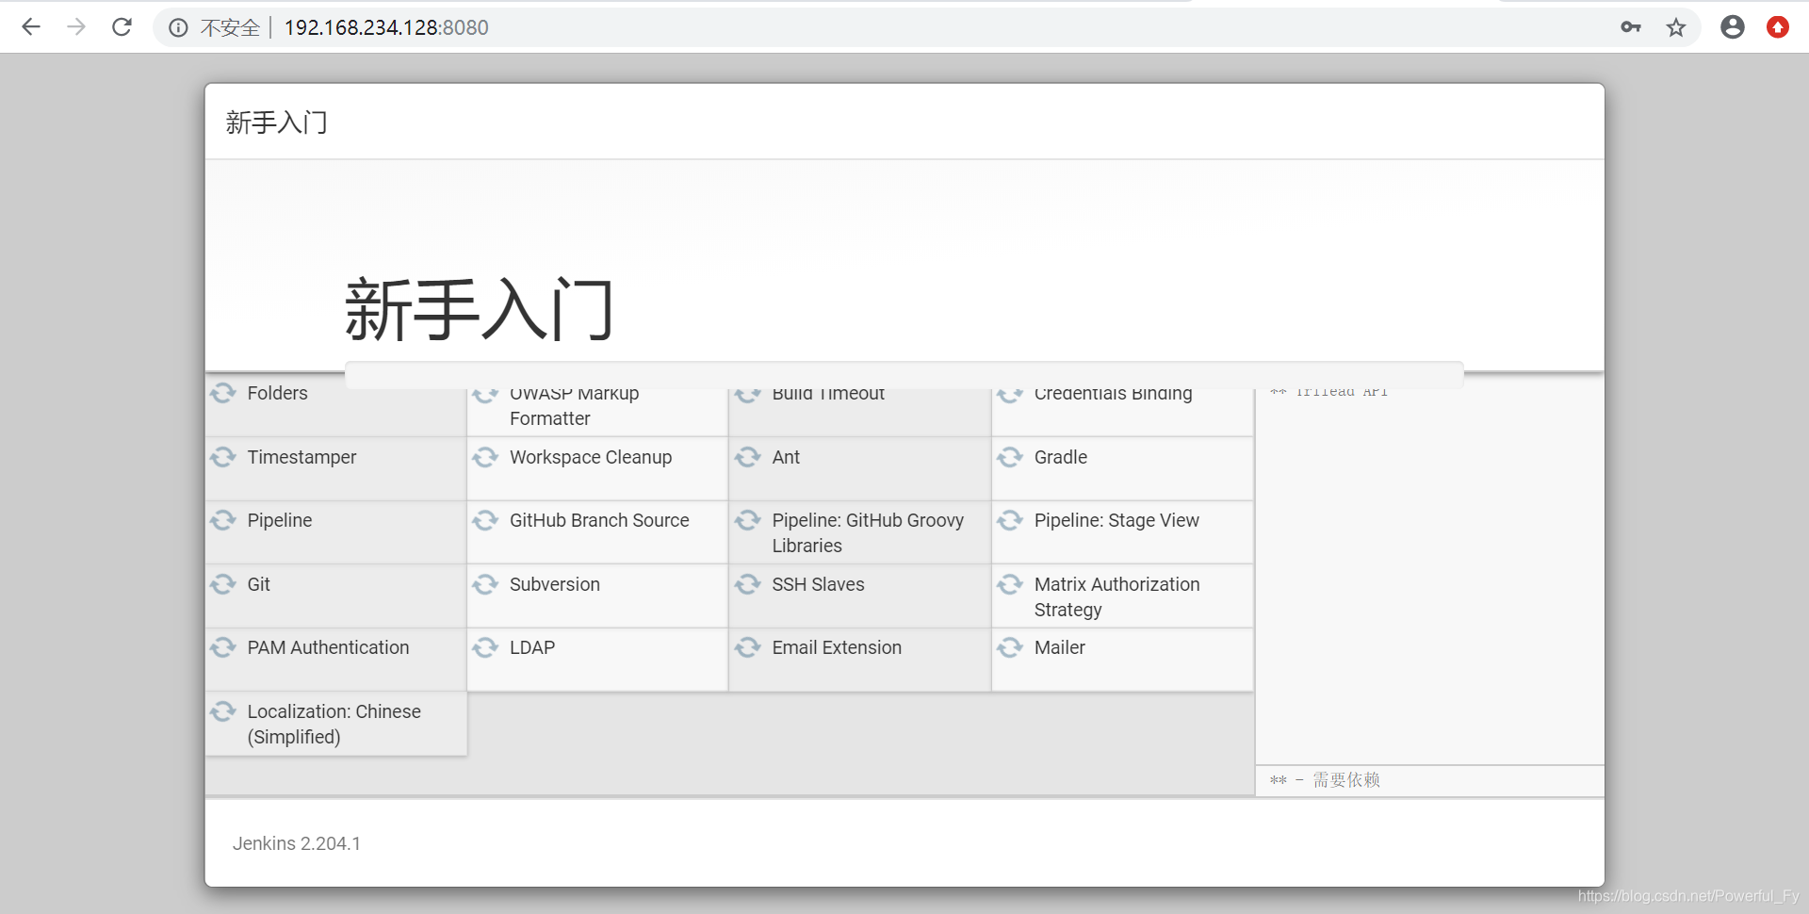The image size is (1809, 914).
Task: Select Pipeline: GitHub Groovy Libraries text
Action: click(868, 532)
